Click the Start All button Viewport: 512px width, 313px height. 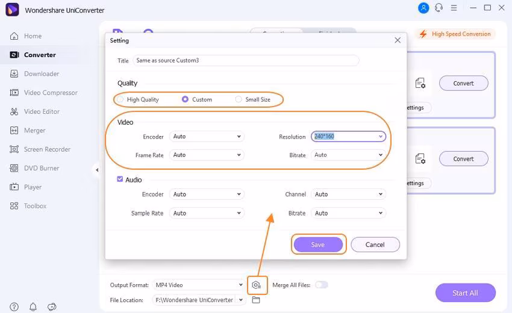pos(465,293)
